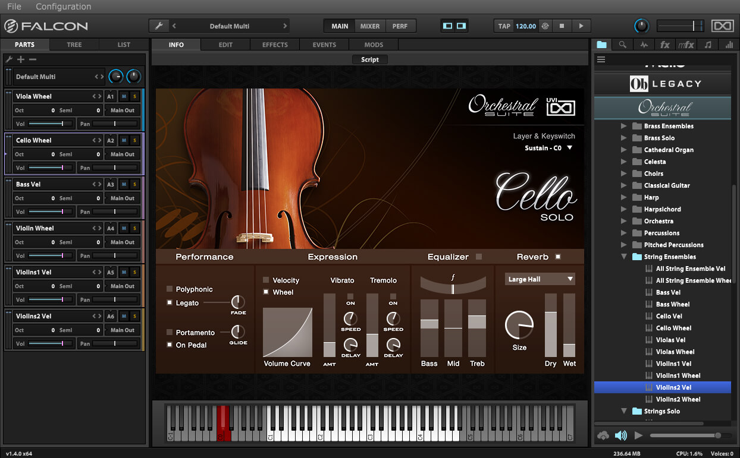Play preview in the browser footer
The width and height of the screenshot is (740, 458).
click(x=638, y=435)
